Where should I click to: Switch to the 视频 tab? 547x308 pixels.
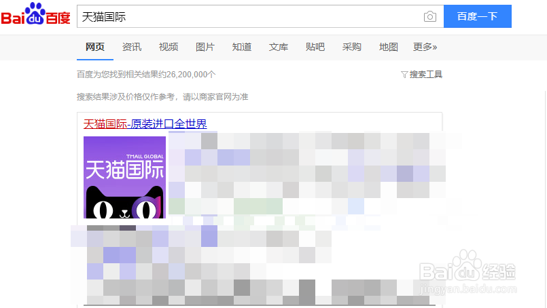click(x=169, y=47)
